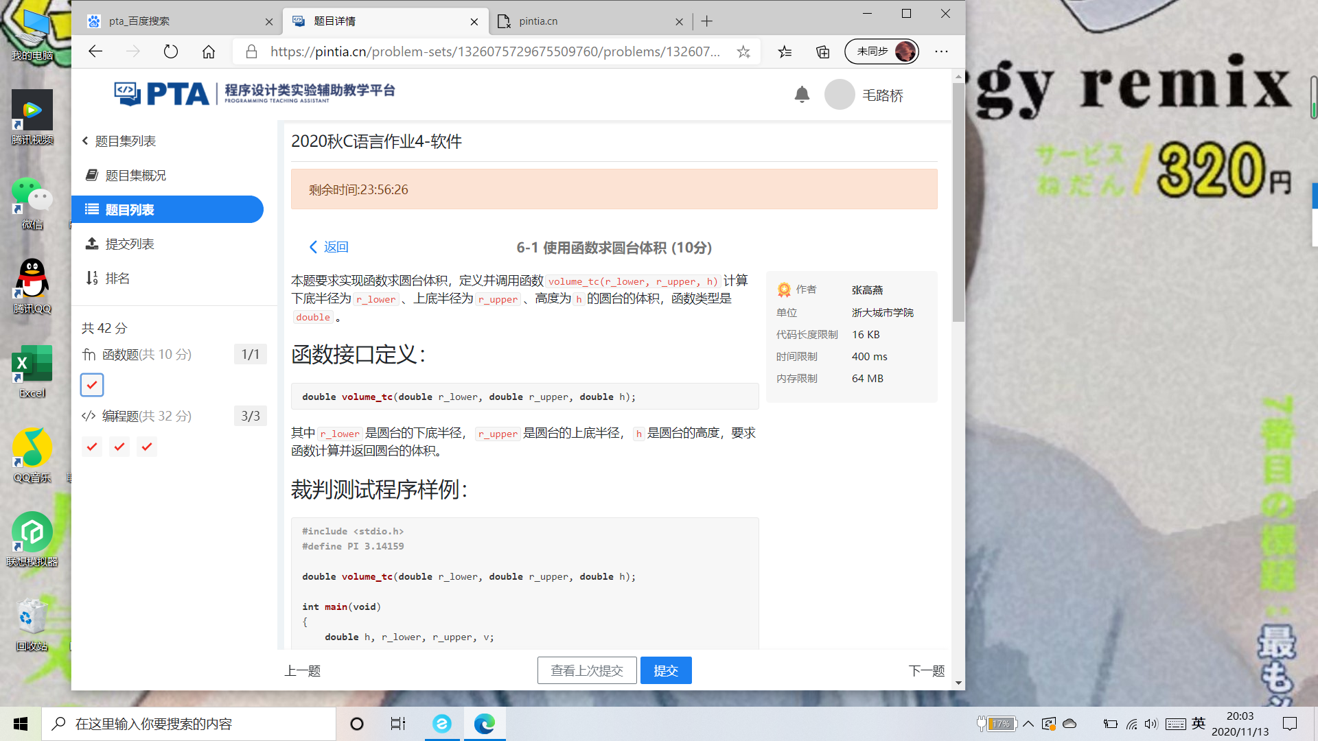Select the first 编程题 checkmark box
Image resolution: width=1318 pixels, height=741 pixels.
[x=92, y=447]
